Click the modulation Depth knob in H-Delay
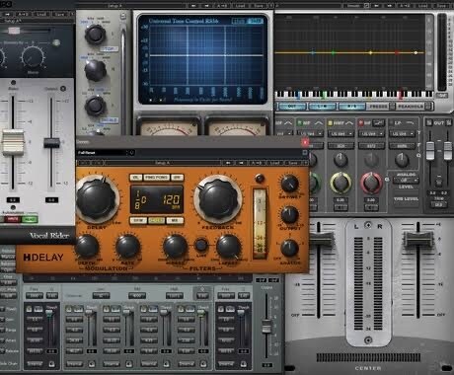 pos(87,247)
